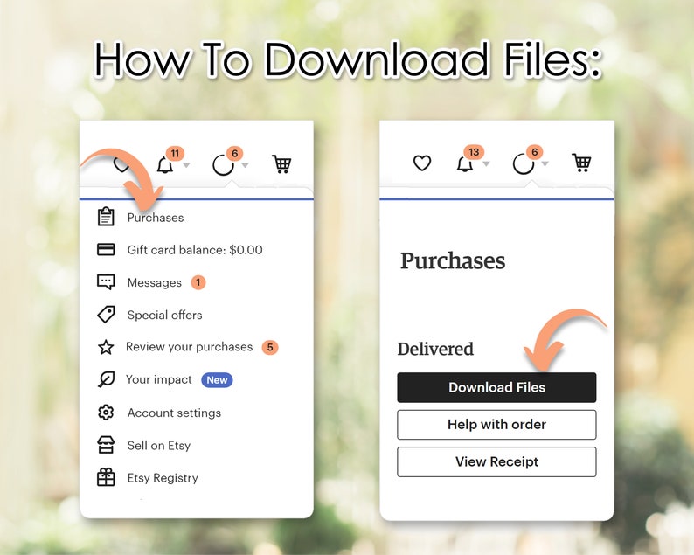Click the Delivered status text
Screen dimensions: 694x555
435,349
